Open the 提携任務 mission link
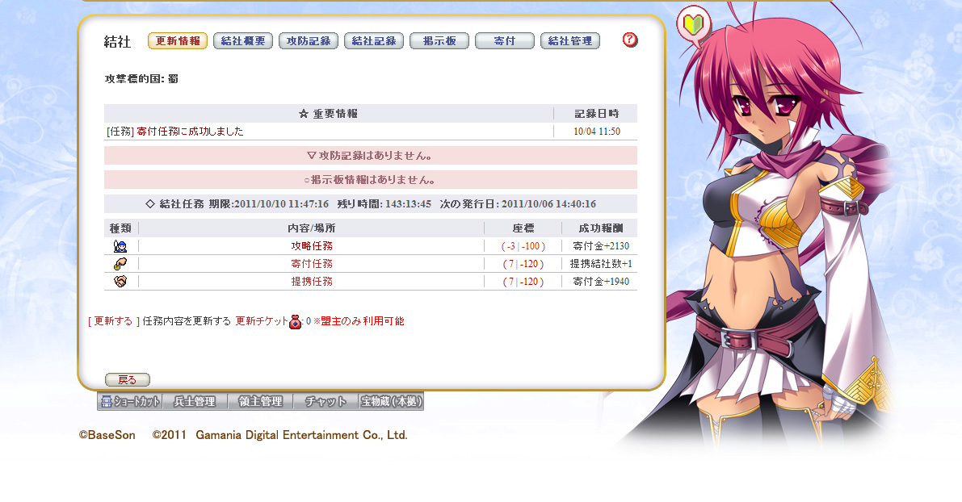This screenshot has height=502, width=962. [x=312, y=282]
